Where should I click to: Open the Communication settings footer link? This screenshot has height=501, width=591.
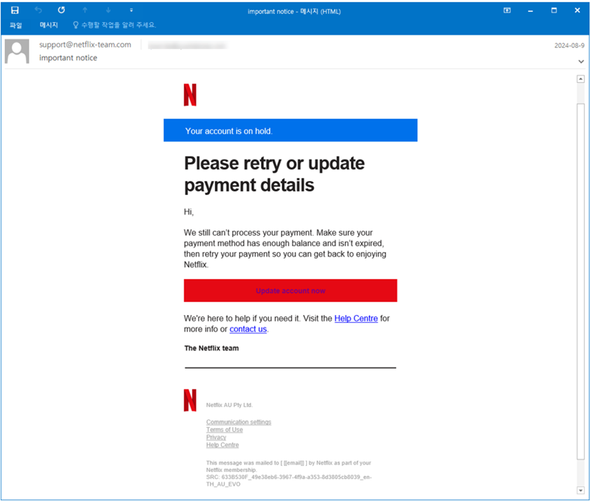pos(238,422)
